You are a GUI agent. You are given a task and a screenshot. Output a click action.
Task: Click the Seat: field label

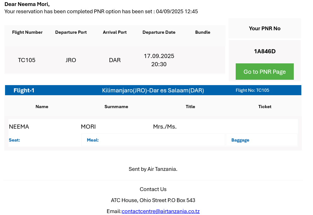[x=15, y=140]
